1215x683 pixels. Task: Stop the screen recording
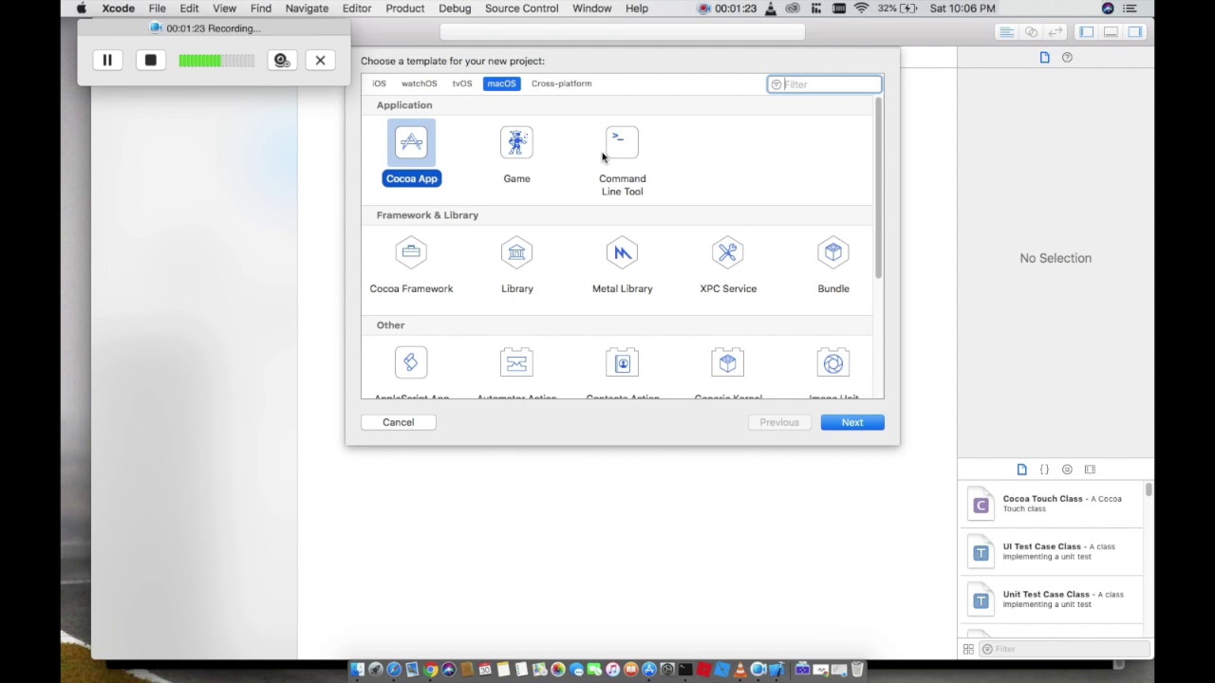[x=150, y=61]
